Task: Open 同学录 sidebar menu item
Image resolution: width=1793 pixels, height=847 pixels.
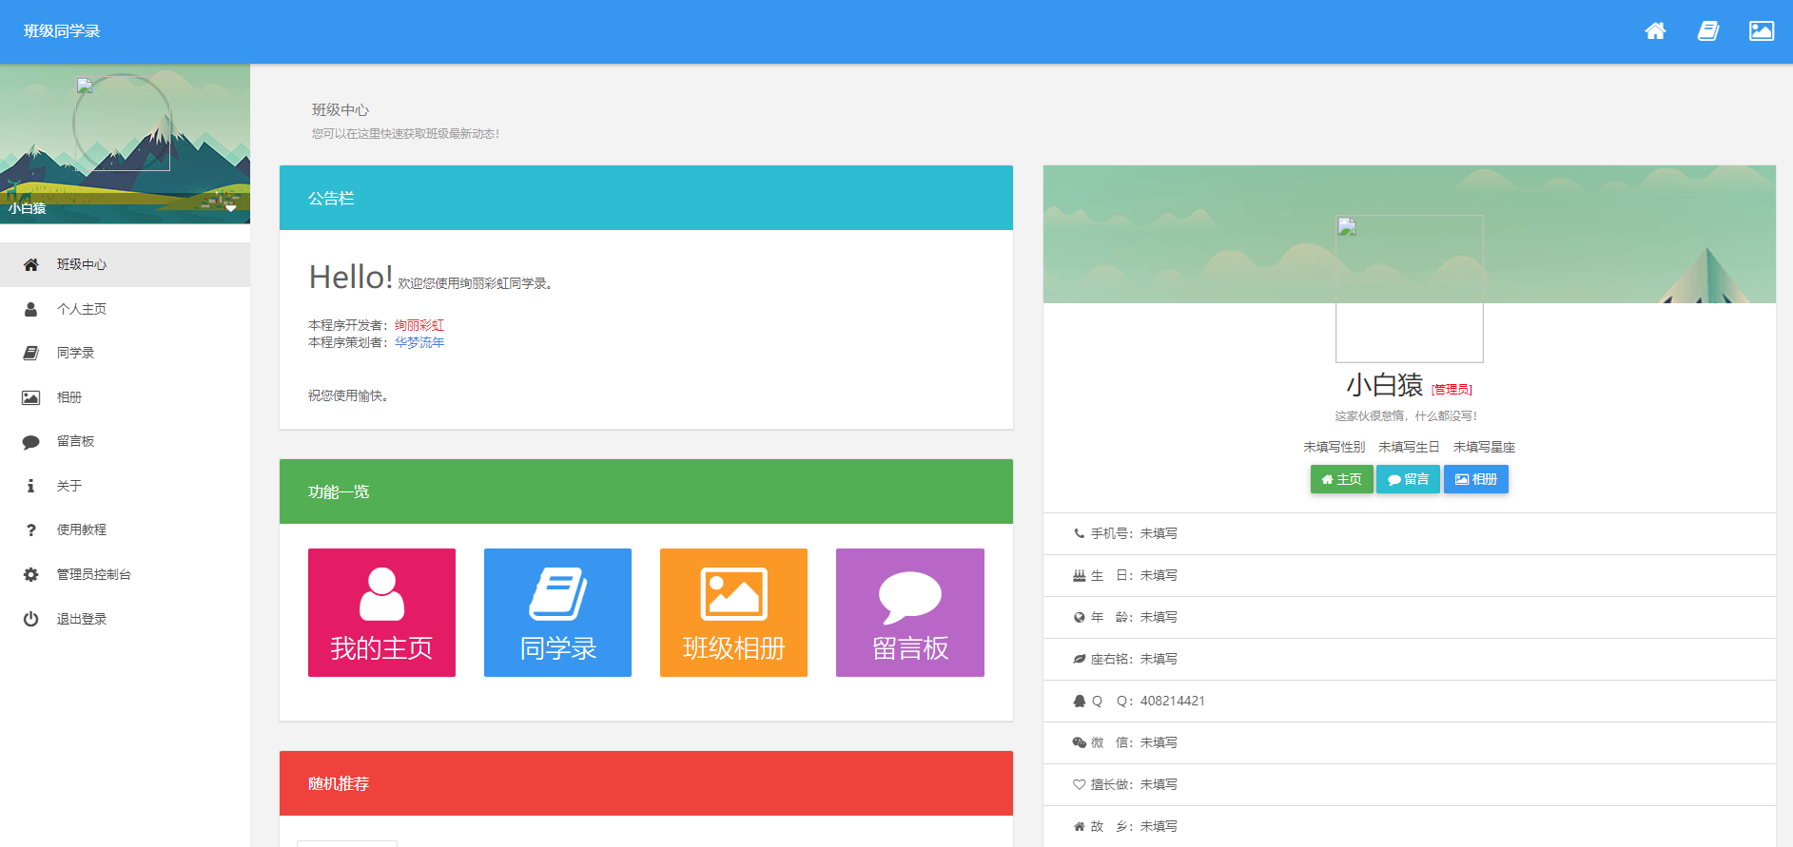Action: tap(125, 353)
